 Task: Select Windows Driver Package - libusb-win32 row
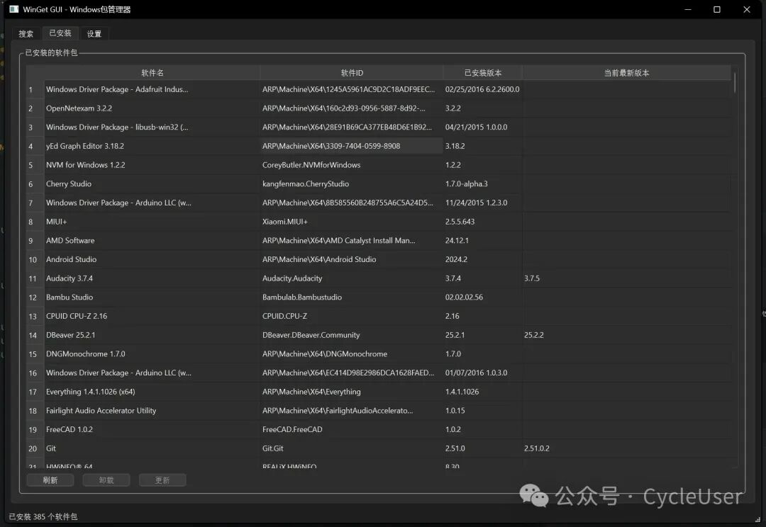pos(379,127)
